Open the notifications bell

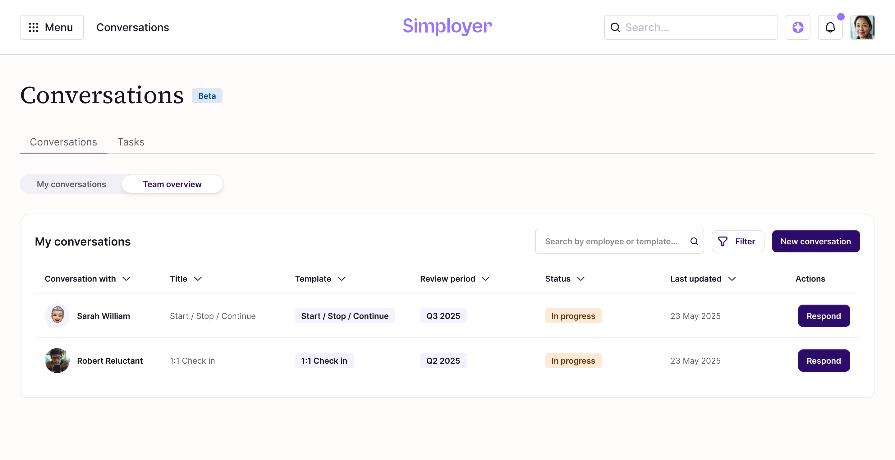click(x=830, y=27)
